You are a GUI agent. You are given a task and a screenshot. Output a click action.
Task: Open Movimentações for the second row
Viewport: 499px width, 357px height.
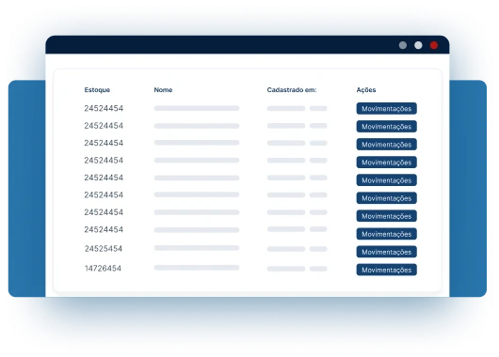click(386, 127)
